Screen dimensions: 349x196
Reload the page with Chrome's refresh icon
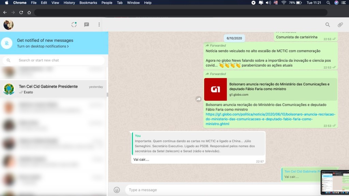pyautogui.click(x=21, y=12)
